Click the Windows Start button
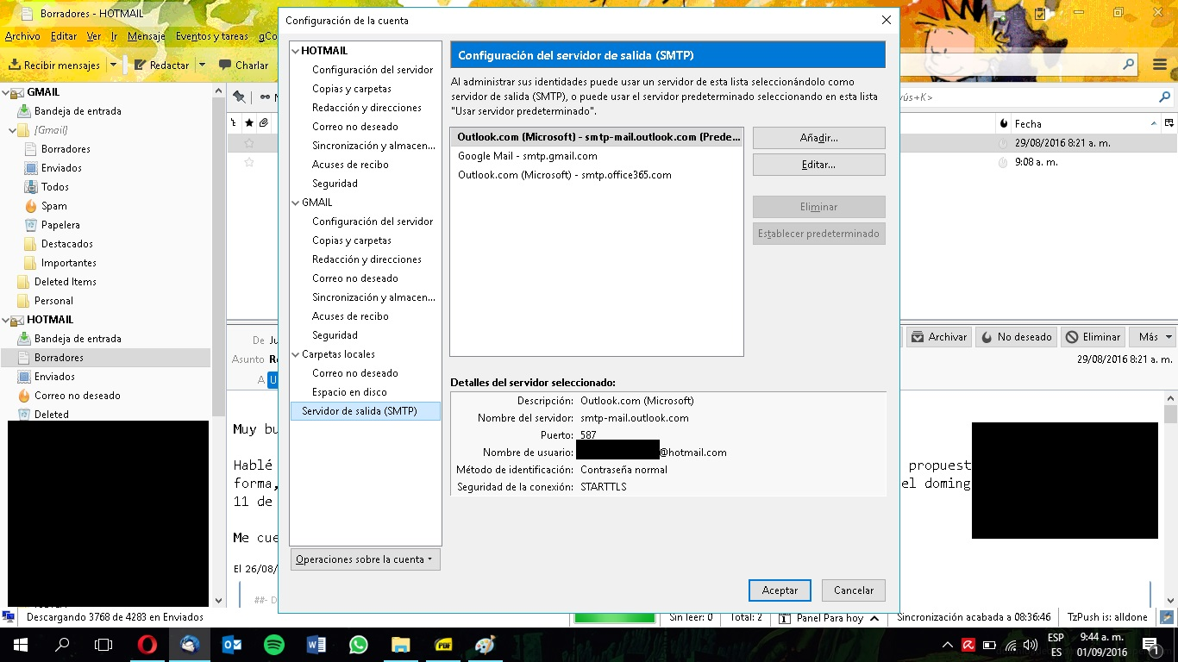This screenshot has width=1178, height=662. [x=20, y=645]
